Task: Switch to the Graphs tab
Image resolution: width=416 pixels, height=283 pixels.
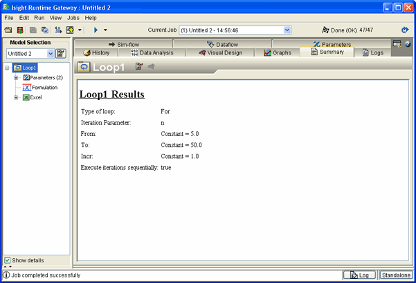Action: pos(277,52)
